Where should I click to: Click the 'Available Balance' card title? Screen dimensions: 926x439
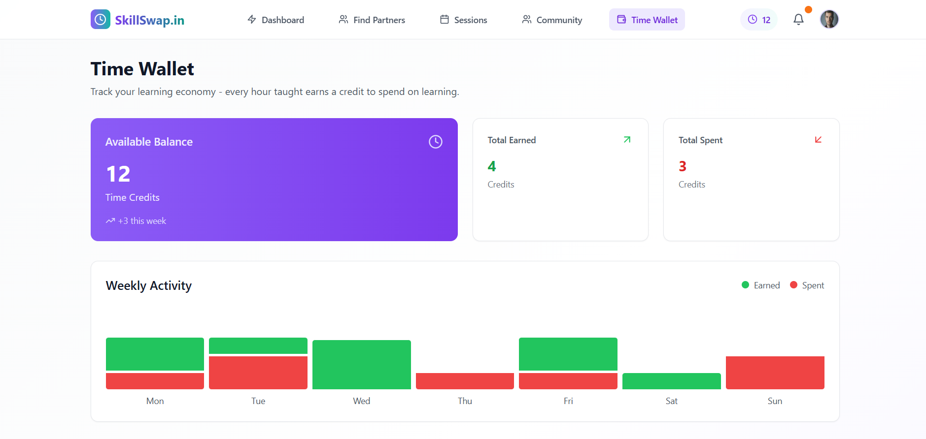coord(149,142)
